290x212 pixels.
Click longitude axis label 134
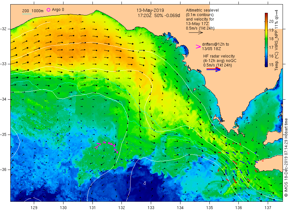tap(180, 208)
